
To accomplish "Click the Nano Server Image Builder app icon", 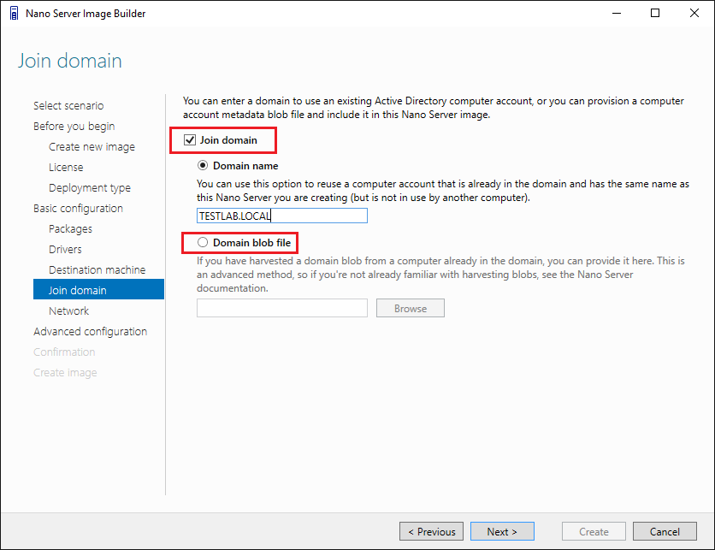I will tap(15, 13).
